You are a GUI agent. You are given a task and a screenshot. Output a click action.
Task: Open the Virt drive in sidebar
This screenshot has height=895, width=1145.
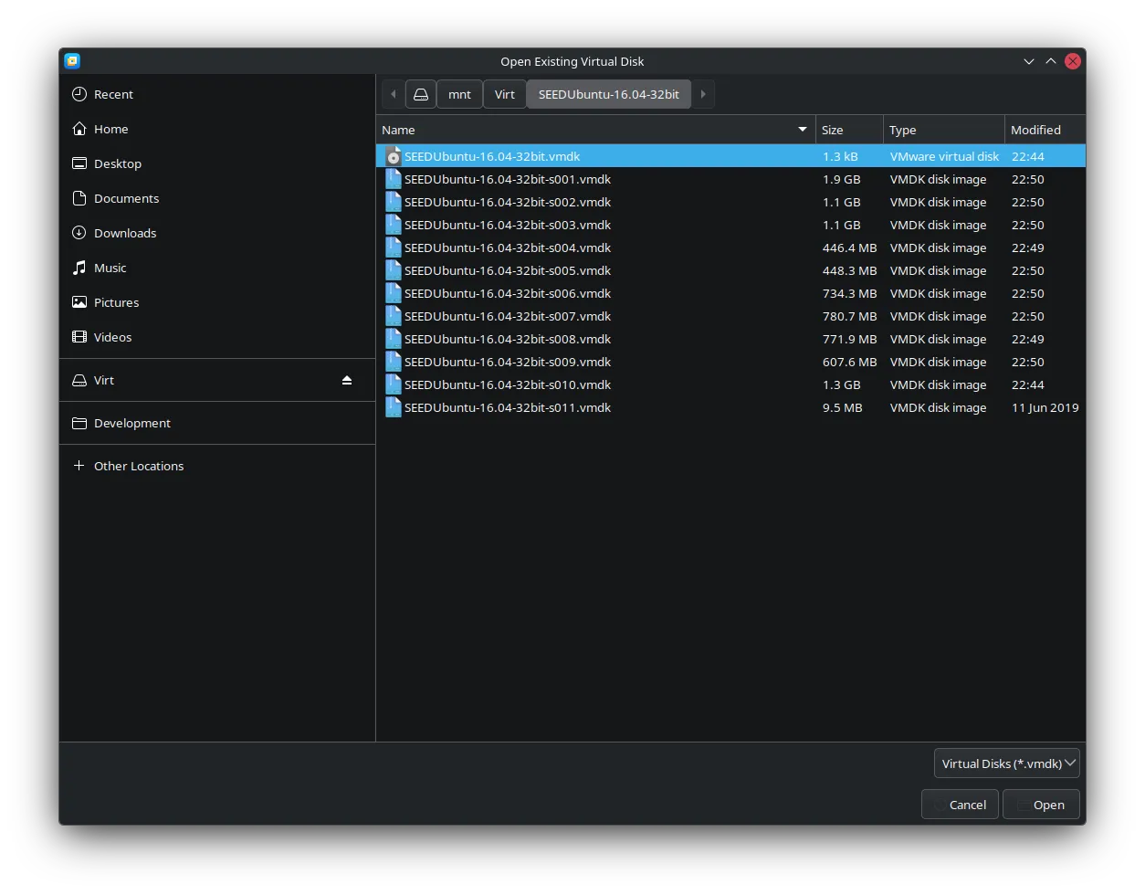pos(217,380)
